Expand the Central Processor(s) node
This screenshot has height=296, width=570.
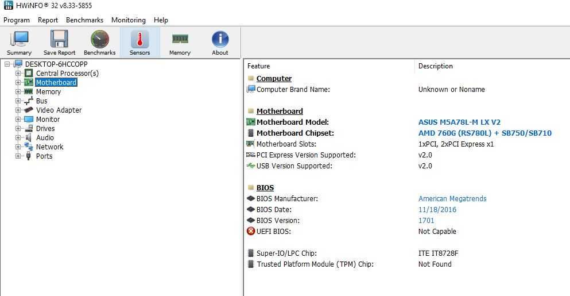click(x=18, y=73)
